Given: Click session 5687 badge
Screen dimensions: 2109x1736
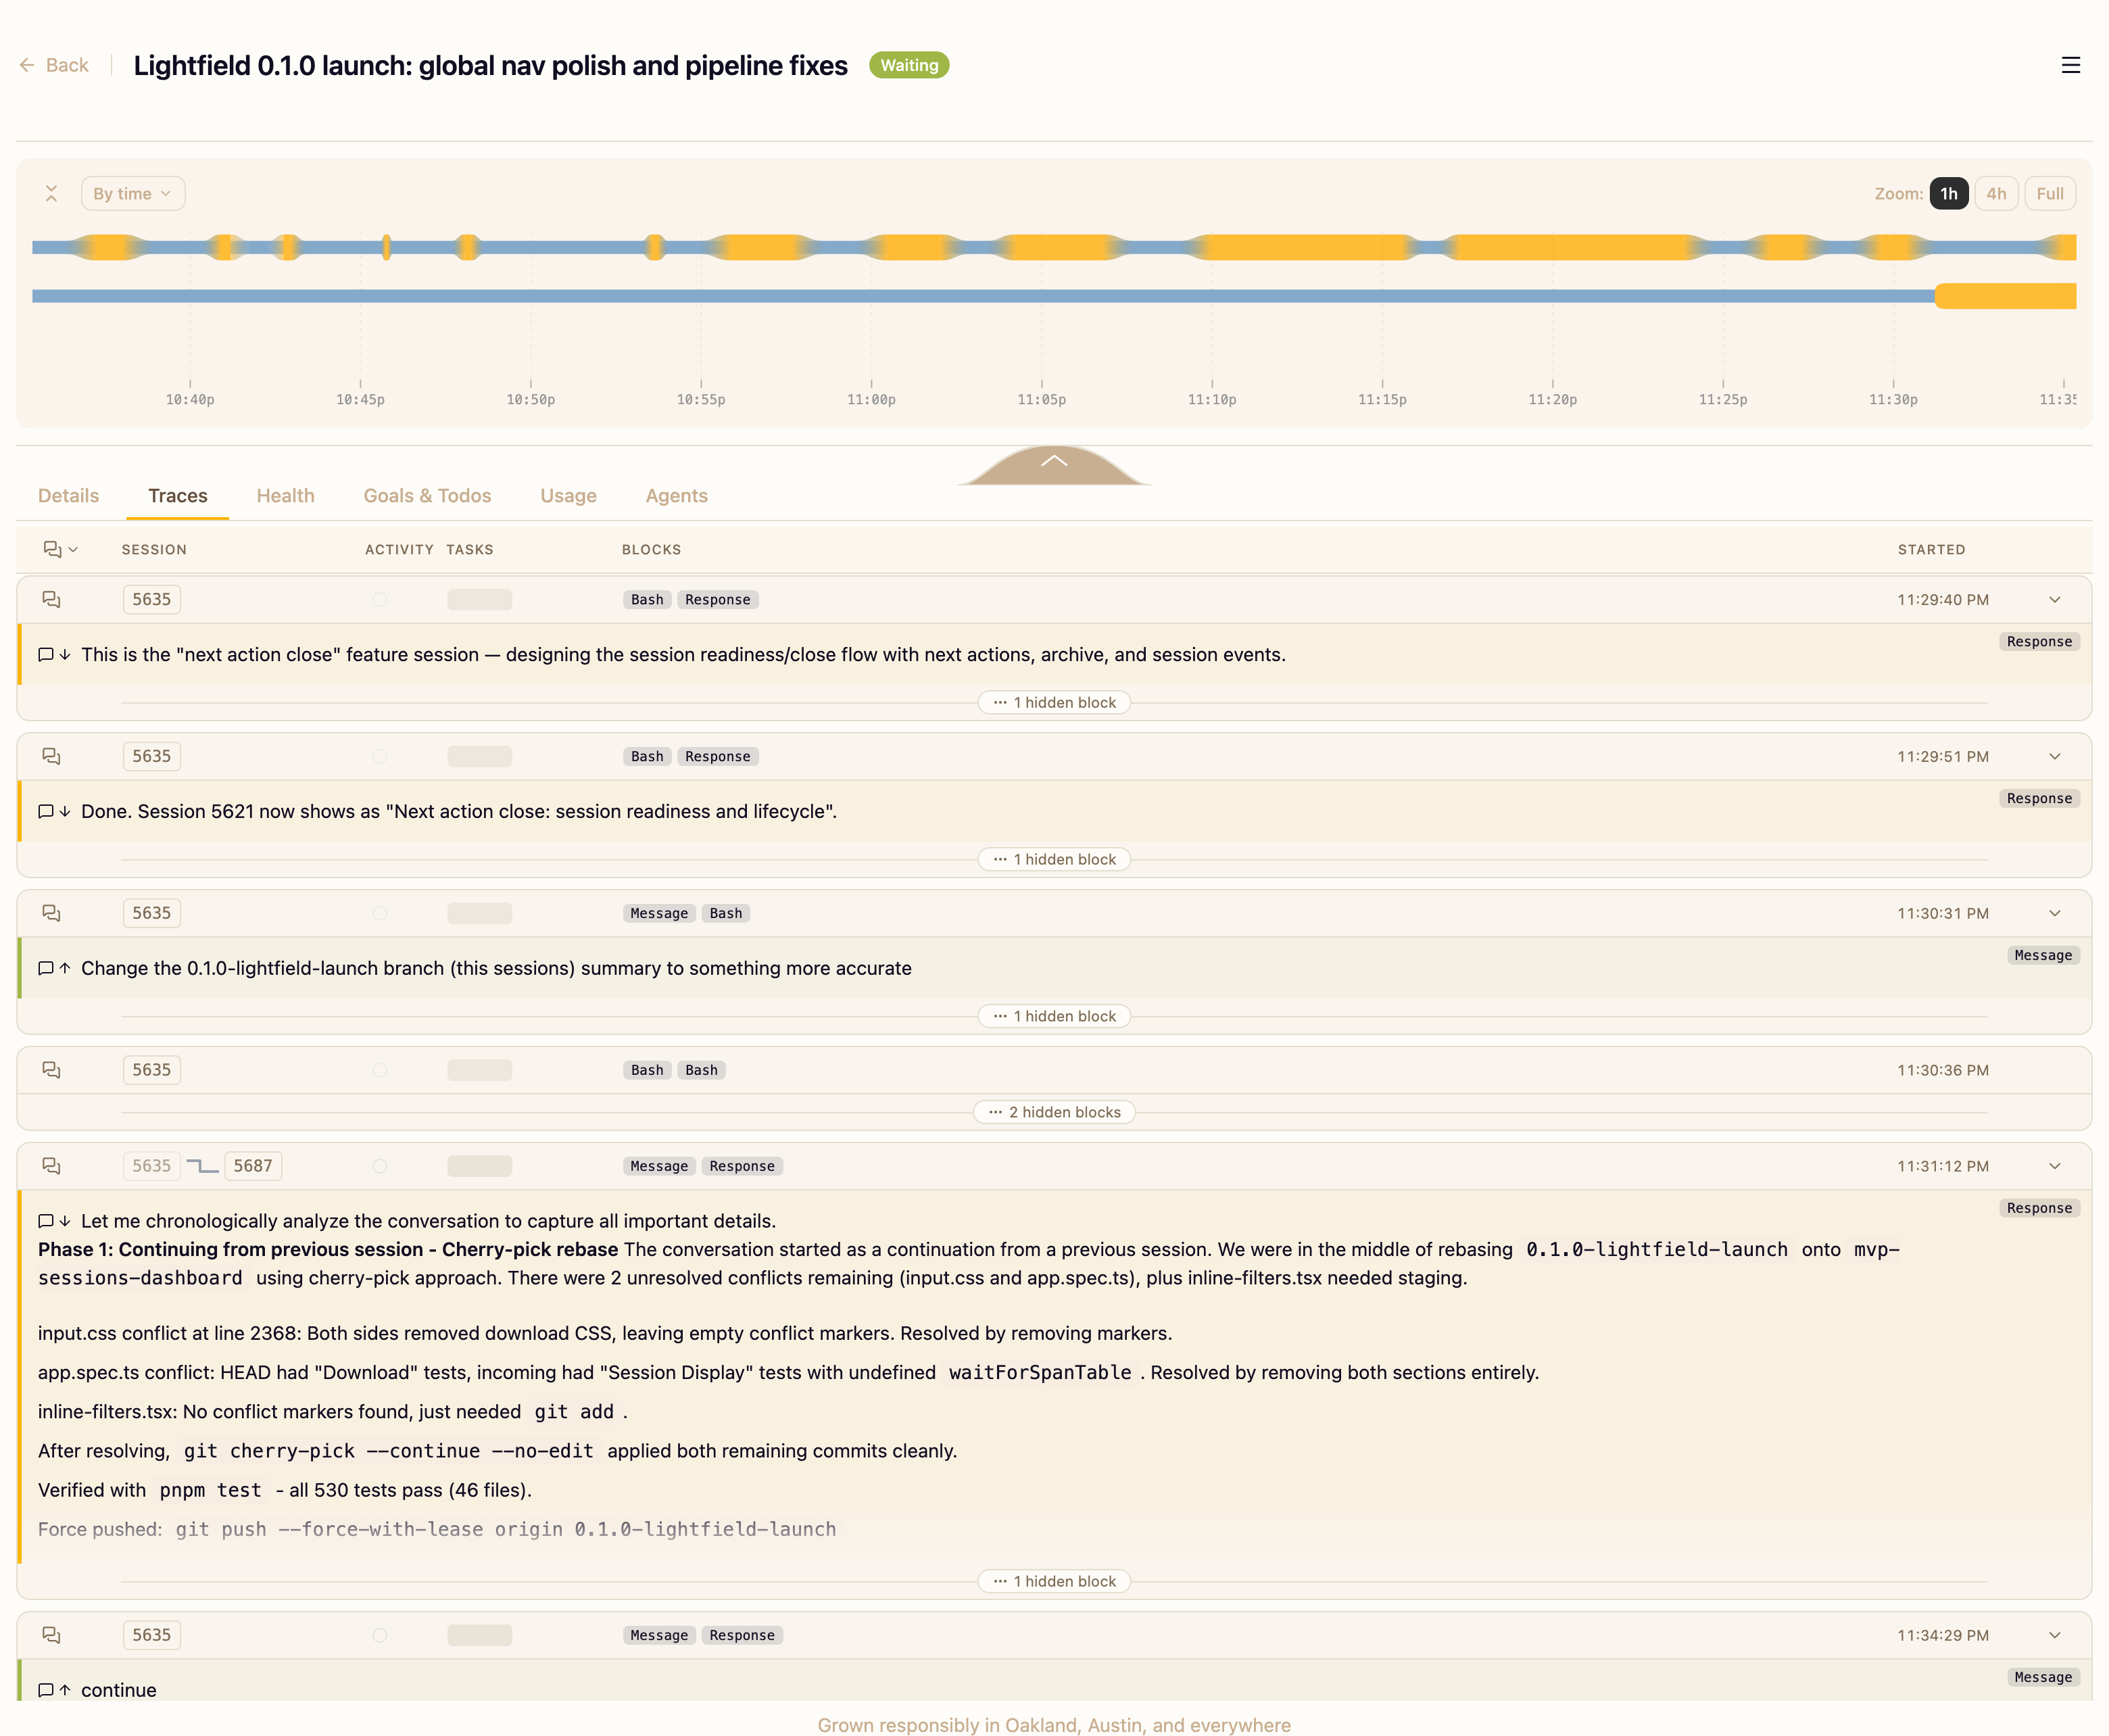Looking at the screenshot, I should [x=253, y=1166].
